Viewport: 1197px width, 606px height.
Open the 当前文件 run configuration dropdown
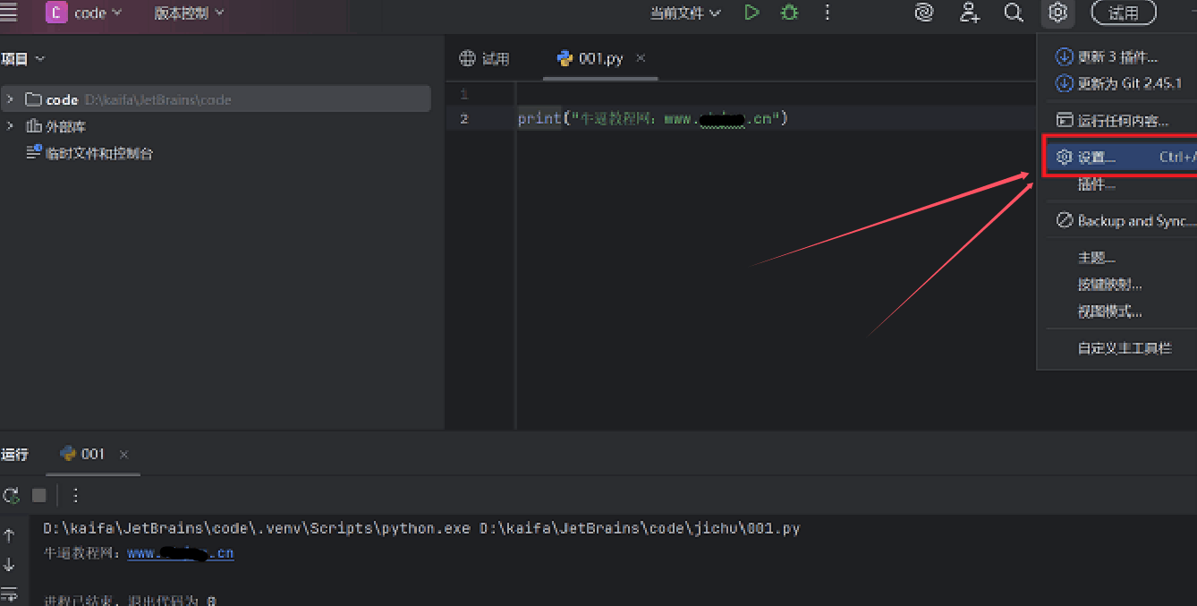(x=684, y=13)
